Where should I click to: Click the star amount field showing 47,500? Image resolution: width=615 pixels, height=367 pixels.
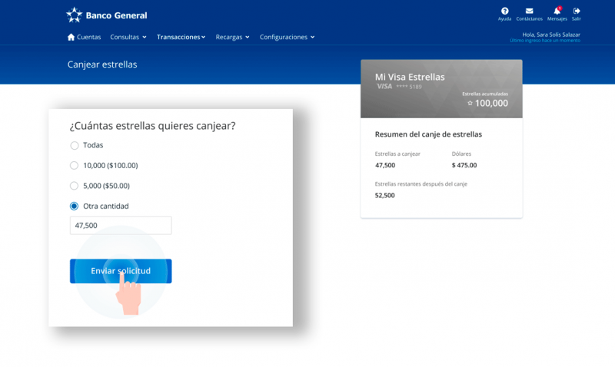tap(120, 226)
